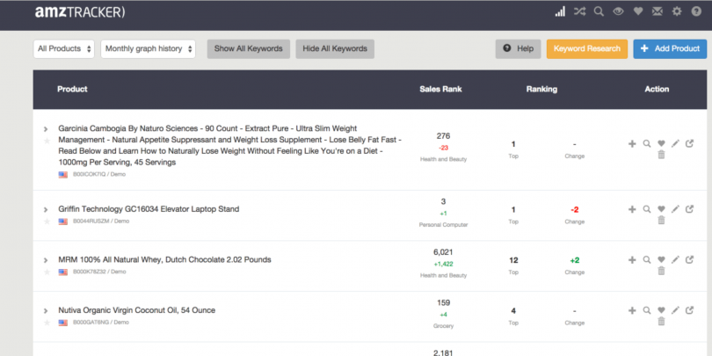Click the eye icon in top header
Image resolution: width=712 pixels, height=356 pixels.
(619, 11)
